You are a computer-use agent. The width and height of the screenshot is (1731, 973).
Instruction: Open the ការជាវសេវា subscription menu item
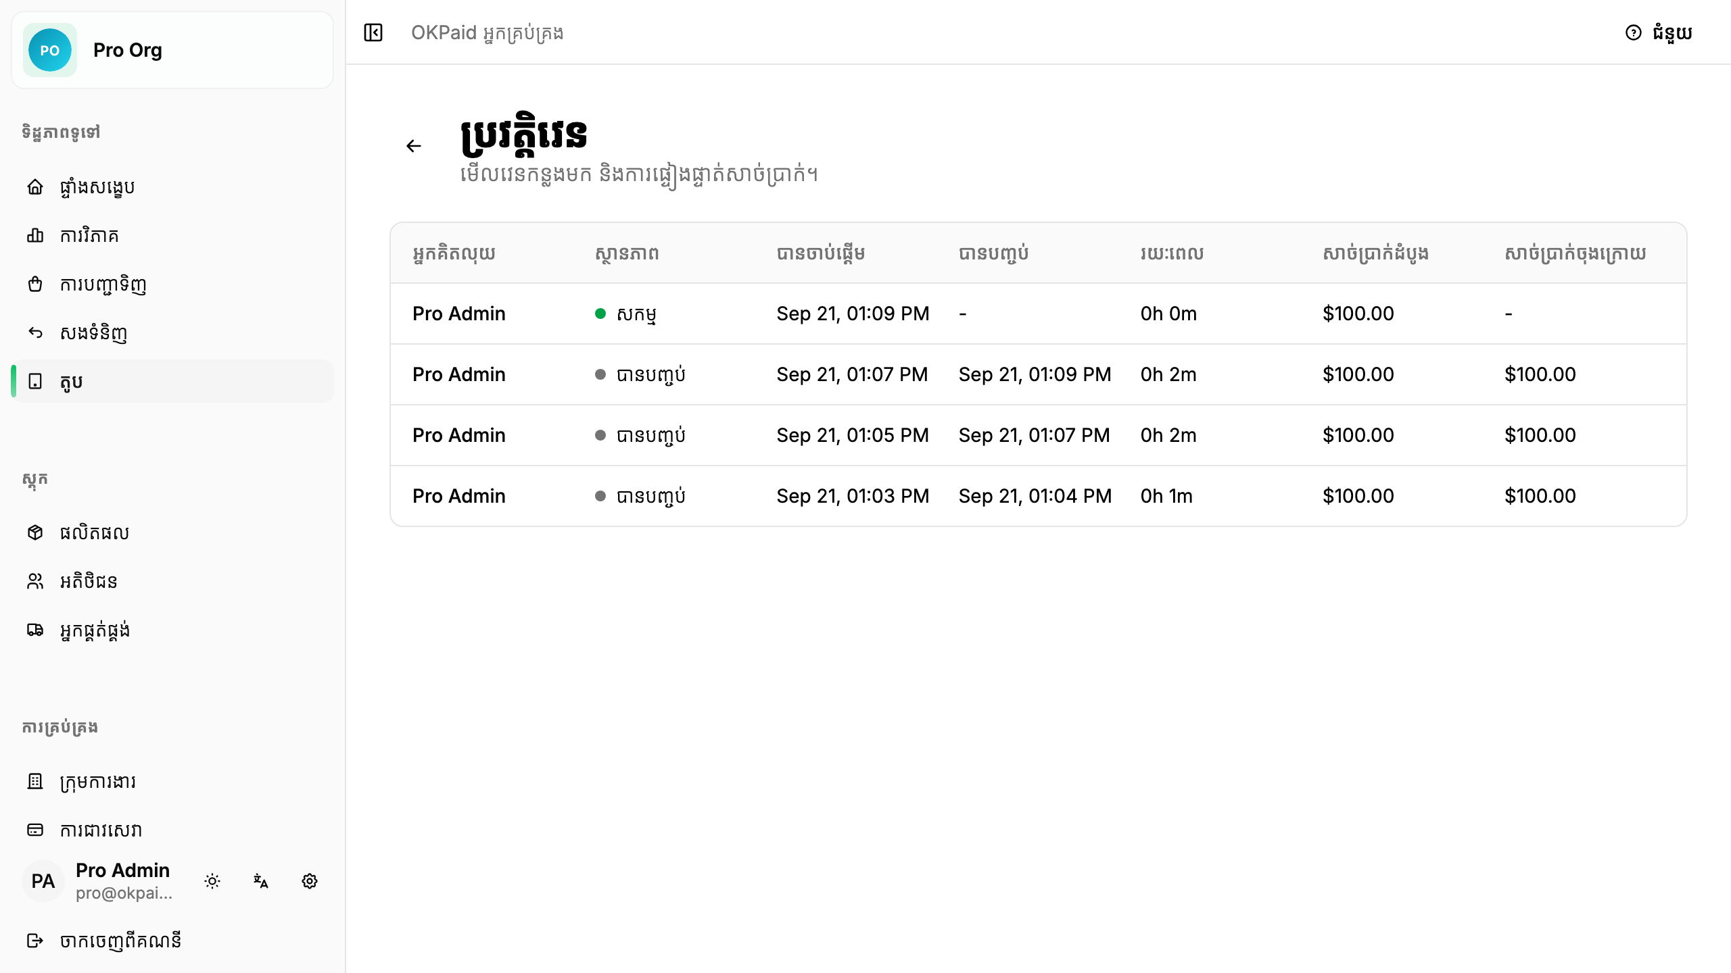click(x=173, y=830)
